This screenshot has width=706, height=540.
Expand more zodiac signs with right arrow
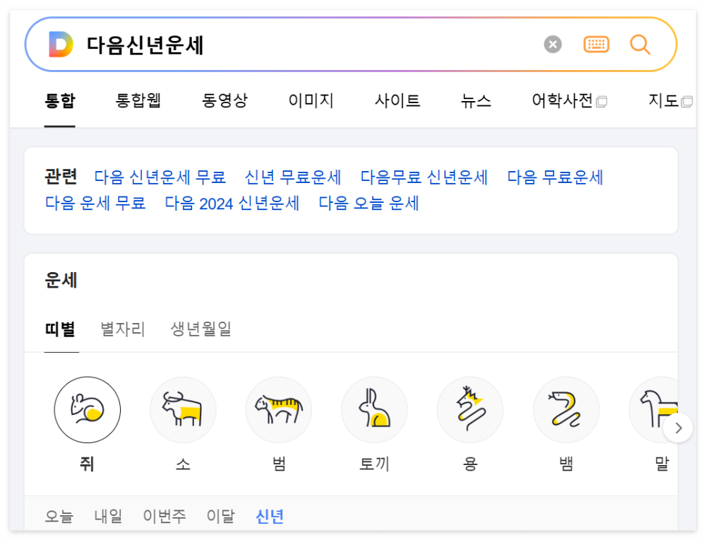(x=678, y=428)
